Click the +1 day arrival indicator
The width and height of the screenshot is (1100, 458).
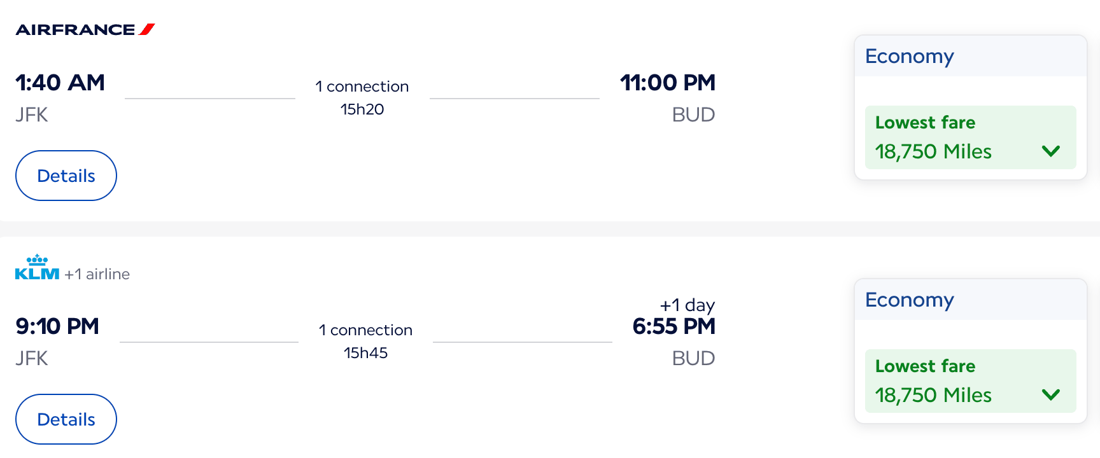point(687,305)
